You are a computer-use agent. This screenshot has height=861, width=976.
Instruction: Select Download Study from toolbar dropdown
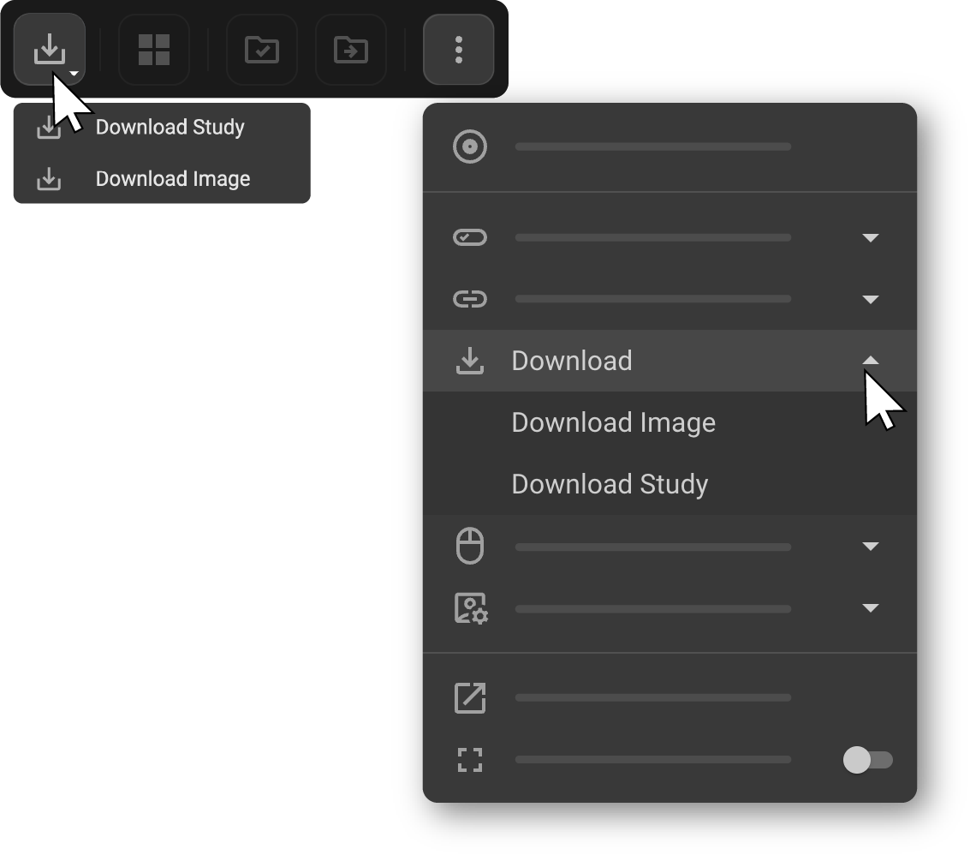pyautogui.click(x=170, y=128)
